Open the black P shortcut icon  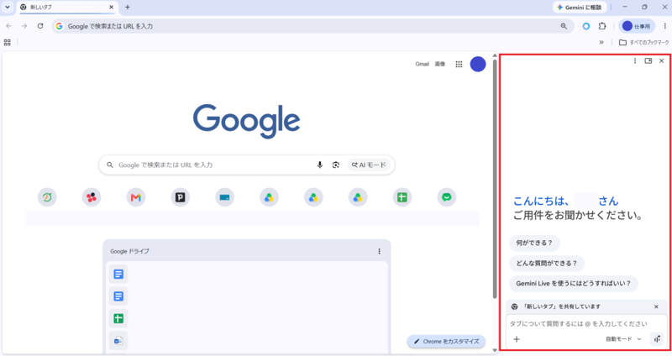pos(181,197)
